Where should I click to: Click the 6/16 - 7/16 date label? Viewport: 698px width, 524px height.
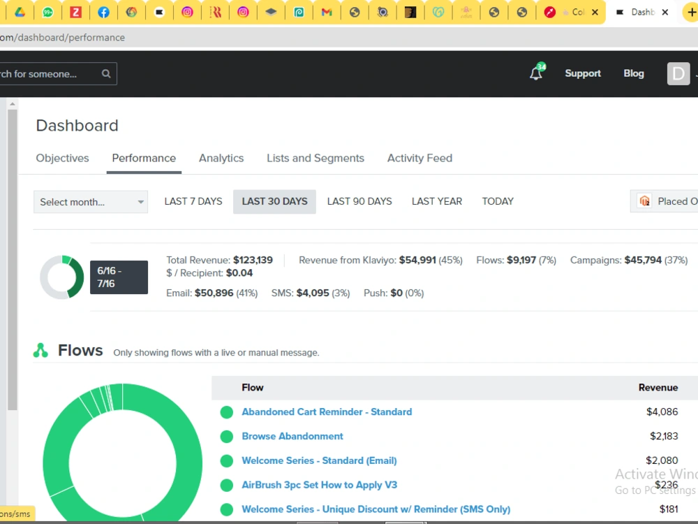coord(119,277)
